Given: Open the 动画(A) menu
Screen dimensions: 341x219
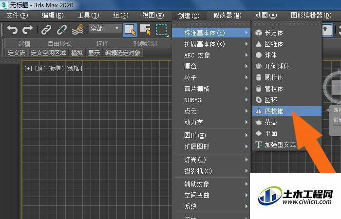Looking at the screenshot, I should tap(266, 16).
